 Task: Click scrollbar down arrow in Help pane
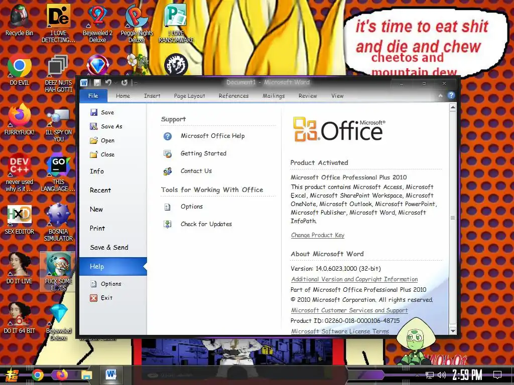pos(453,331)
